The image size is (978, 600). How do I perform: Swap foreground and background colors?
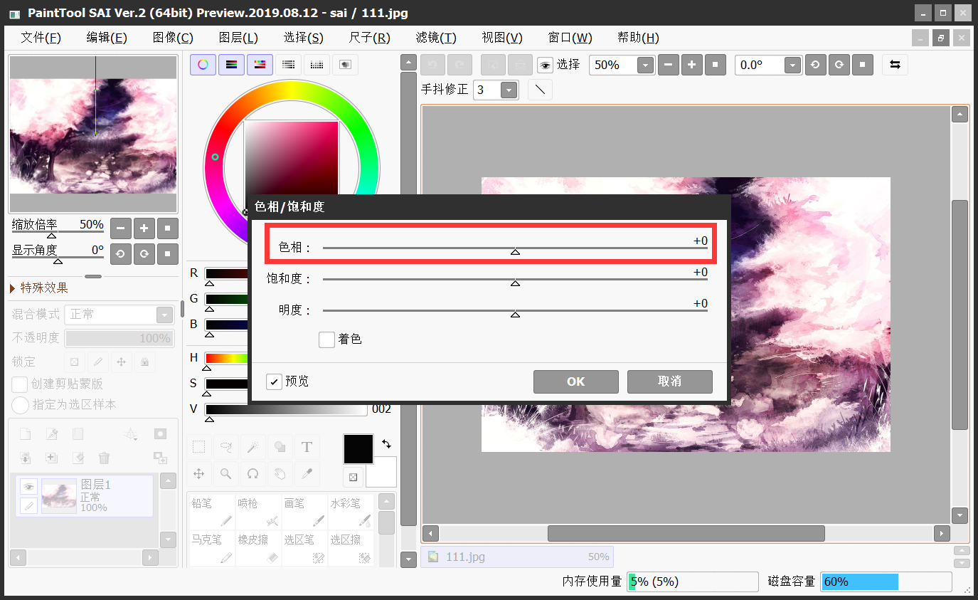386,443
